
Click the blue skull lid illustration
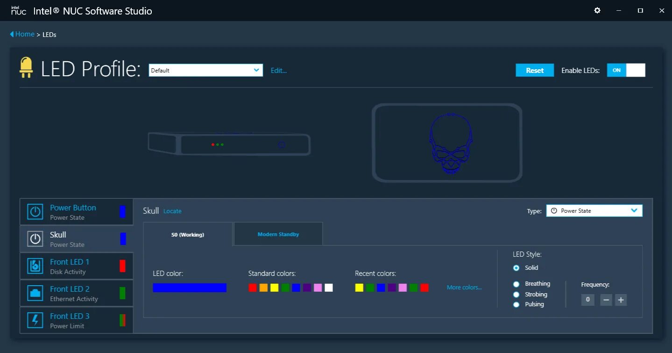(x=451, y=143)
